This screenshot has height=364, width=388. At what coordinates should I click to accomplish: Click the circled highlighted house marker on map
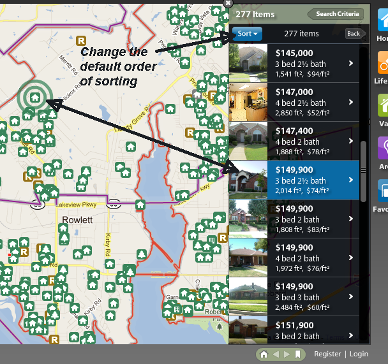[36, 98]
